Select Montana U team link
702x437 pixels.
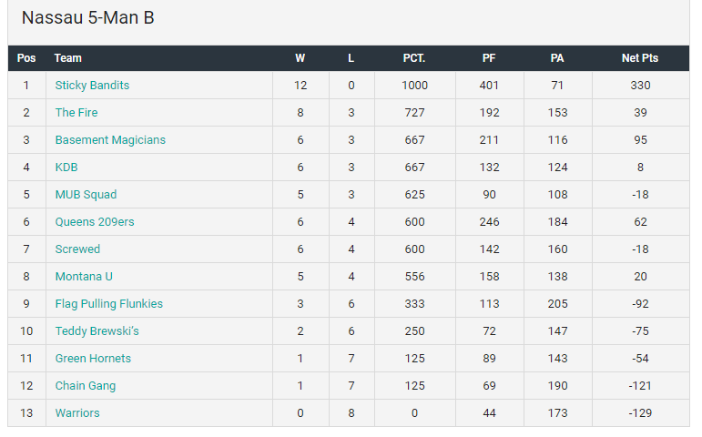tap(84, 277)
